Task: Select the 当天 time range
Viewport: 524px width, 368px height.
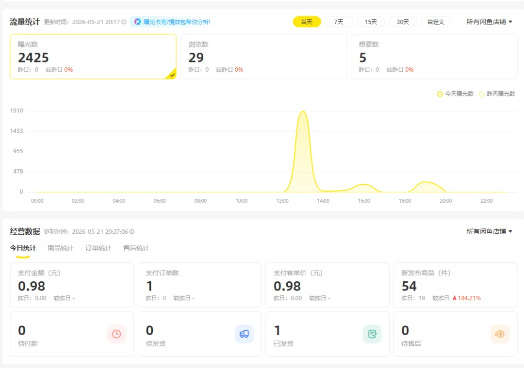Action: click(307, 22)
